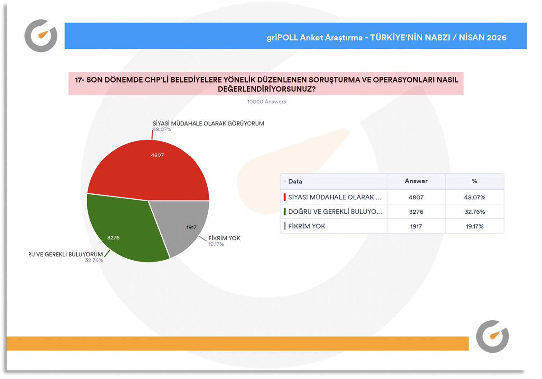Click pie label VE GEREKLİ BULUYORUM
Viewport: 542px width, 379px height.
pos(65,254)
